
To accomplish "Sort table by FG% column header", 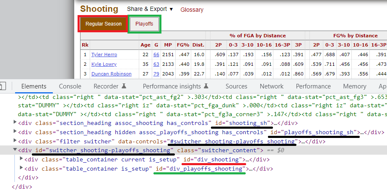I will [x=183, y=45].
